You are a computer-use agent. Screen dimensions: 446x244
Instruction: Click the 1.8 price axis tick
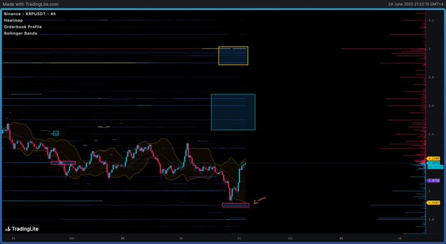[x=431, y=220]
